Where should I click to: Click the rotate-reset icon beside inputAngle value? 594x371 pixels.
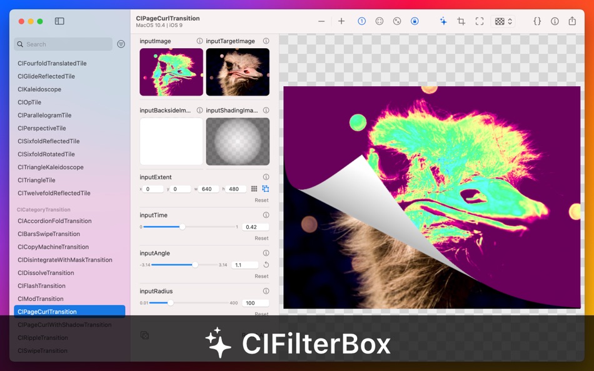[x=266, y=265]
